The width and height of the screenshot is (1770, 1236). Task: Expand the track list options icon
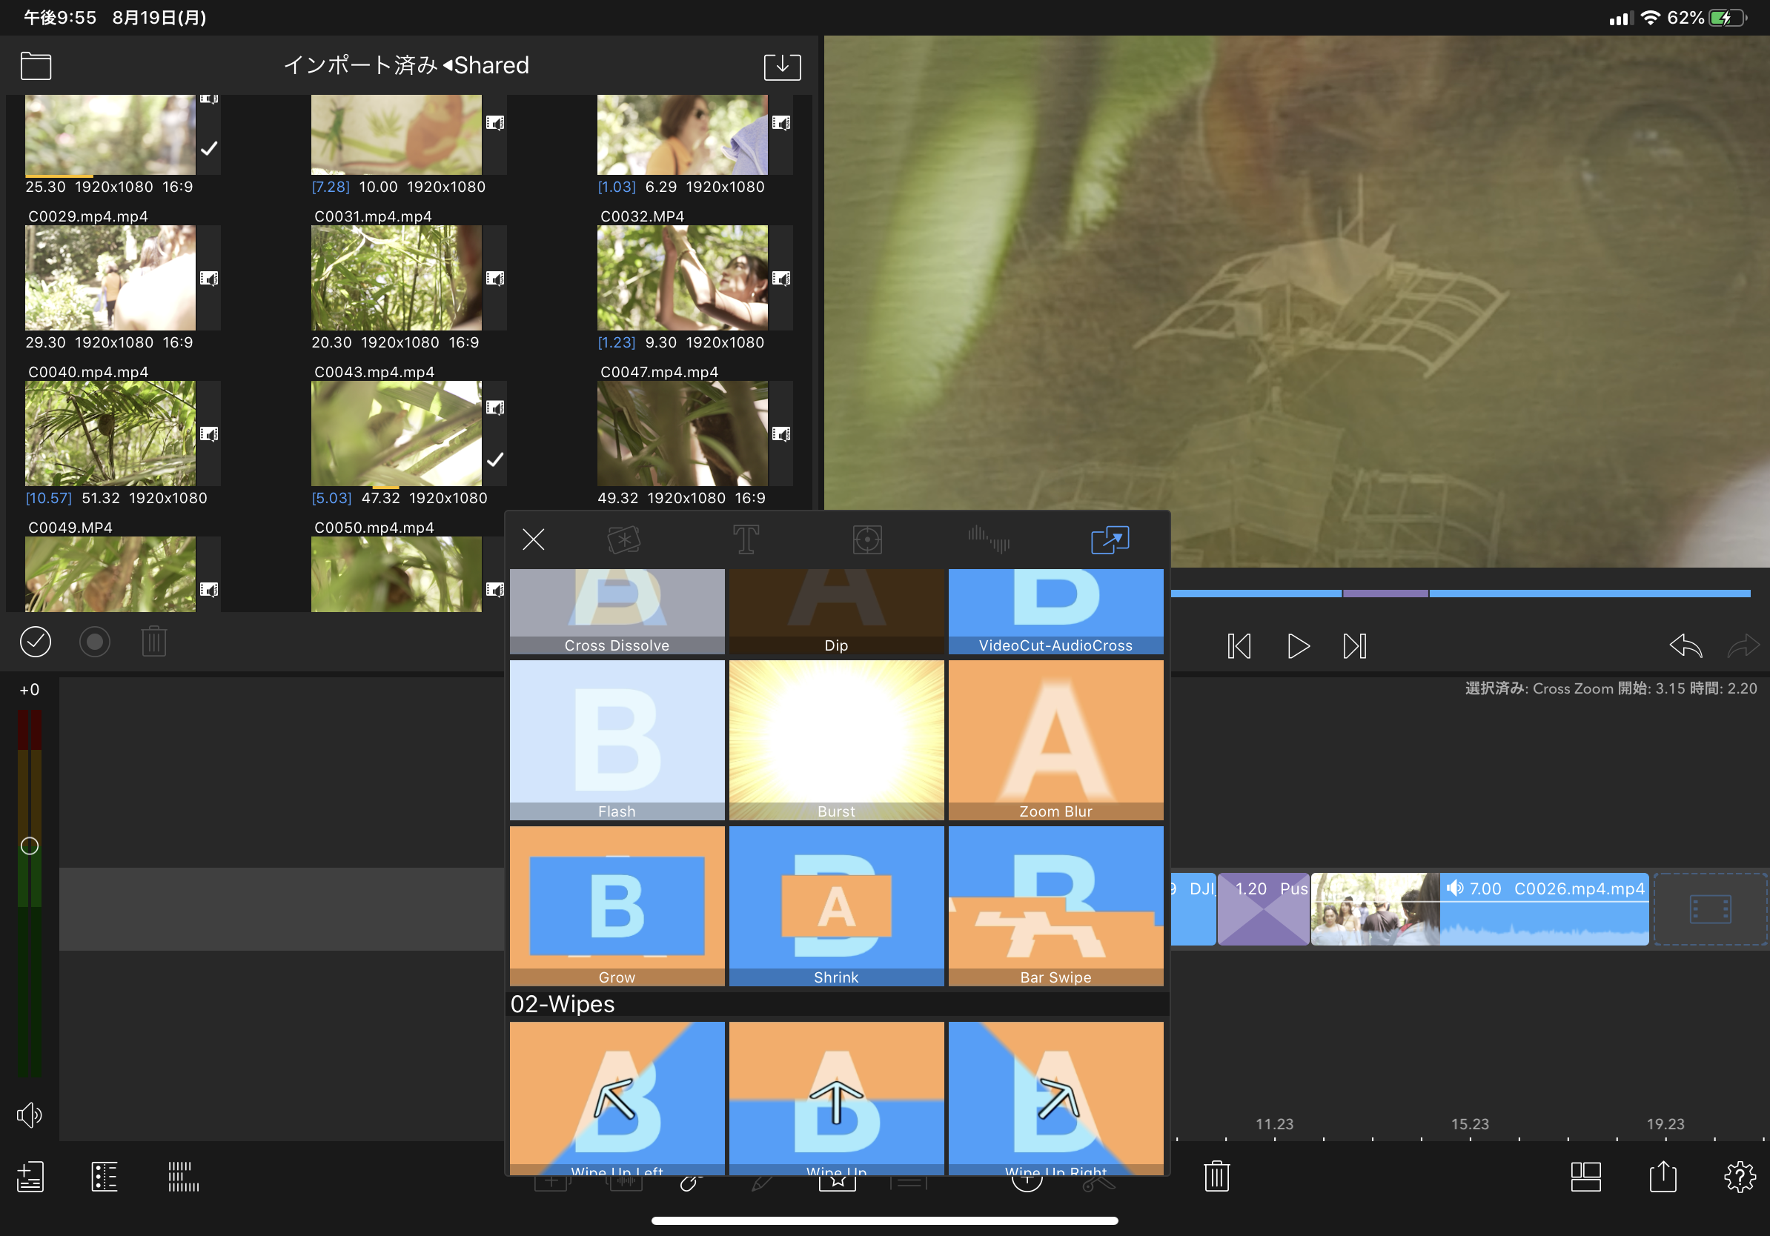(104, 1177)
